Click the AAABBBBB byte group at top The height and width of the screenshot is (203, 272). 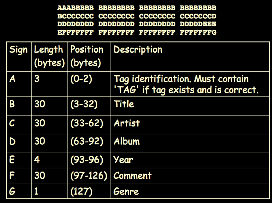point(76,8)
